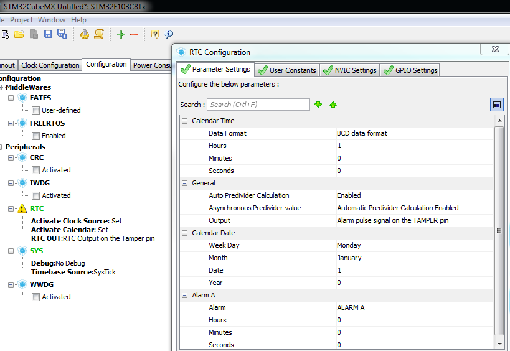Collapse the Alarm A section
Viewport: 510px width, 351px height.
185,296
